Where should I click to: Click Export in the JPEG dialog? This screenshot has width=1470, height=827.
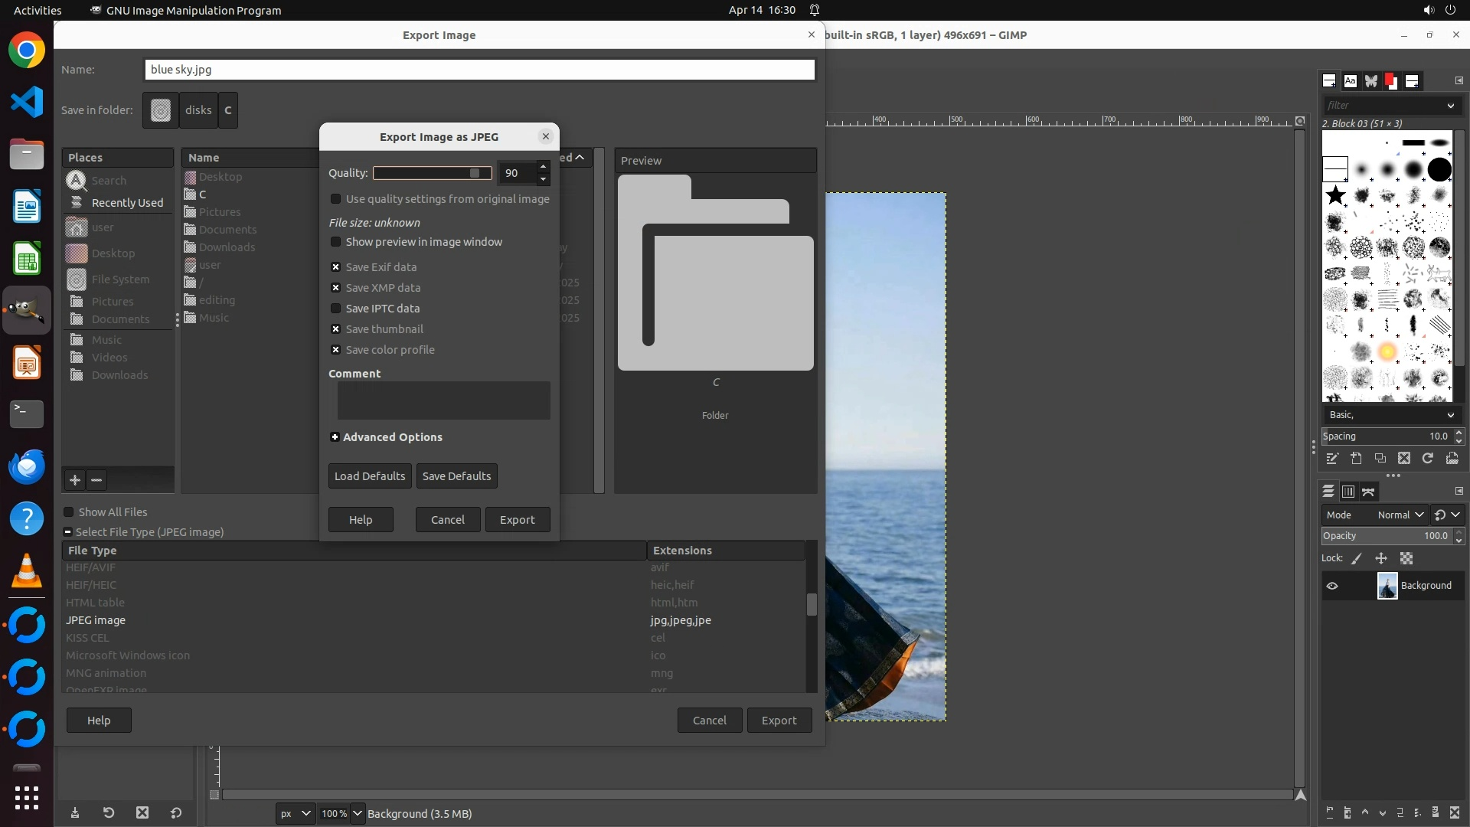point(518,520)
